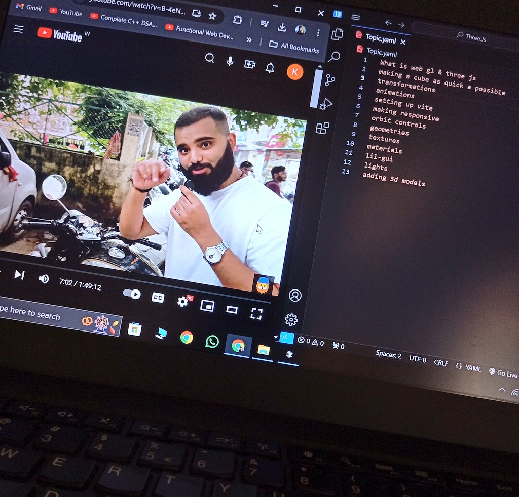Open the Gmail bookmark

[29, 7]
